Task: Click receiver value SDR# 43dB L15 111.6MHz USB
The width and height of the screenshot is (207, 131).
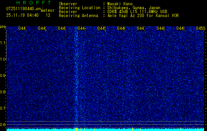Action: [x=137, y=12]
